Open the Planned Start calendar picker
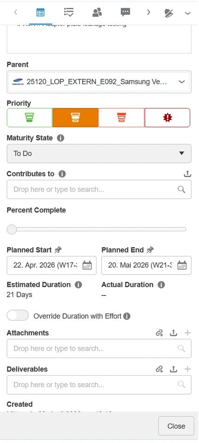The image size is (199, 443). [87, 265]
